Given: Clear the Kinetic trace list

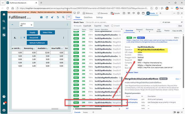Looking at the screenshot, I should click(180, 26).
